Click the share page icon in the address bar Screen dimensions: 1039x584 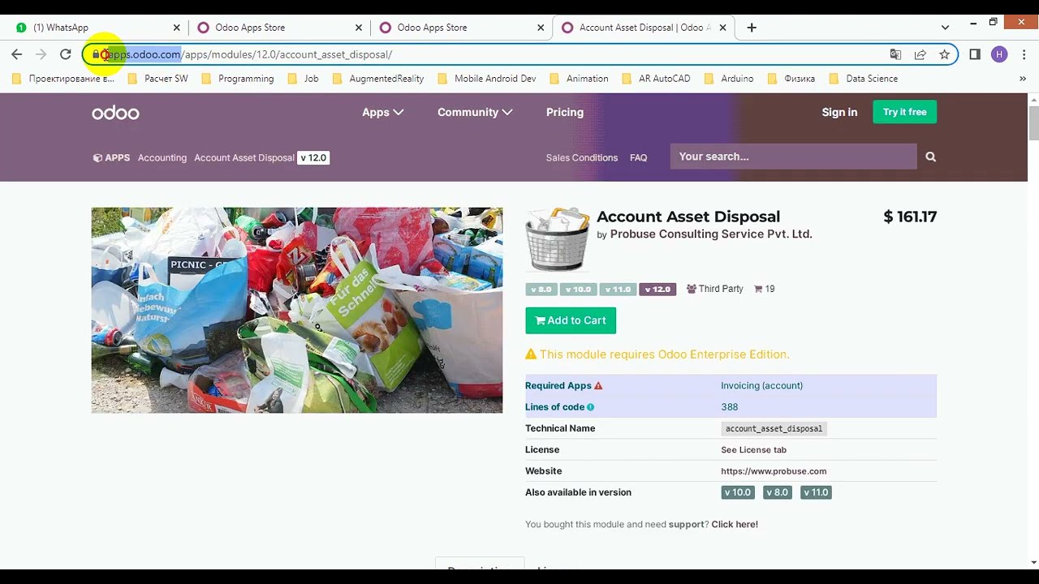(x=920, y=54)
